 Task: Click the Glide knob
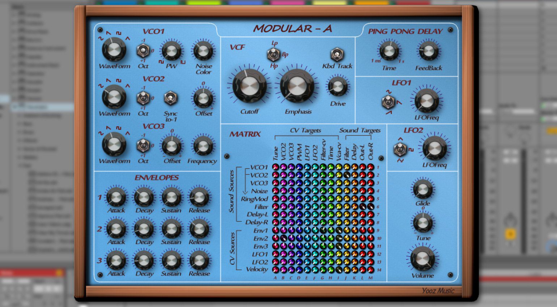422,189
